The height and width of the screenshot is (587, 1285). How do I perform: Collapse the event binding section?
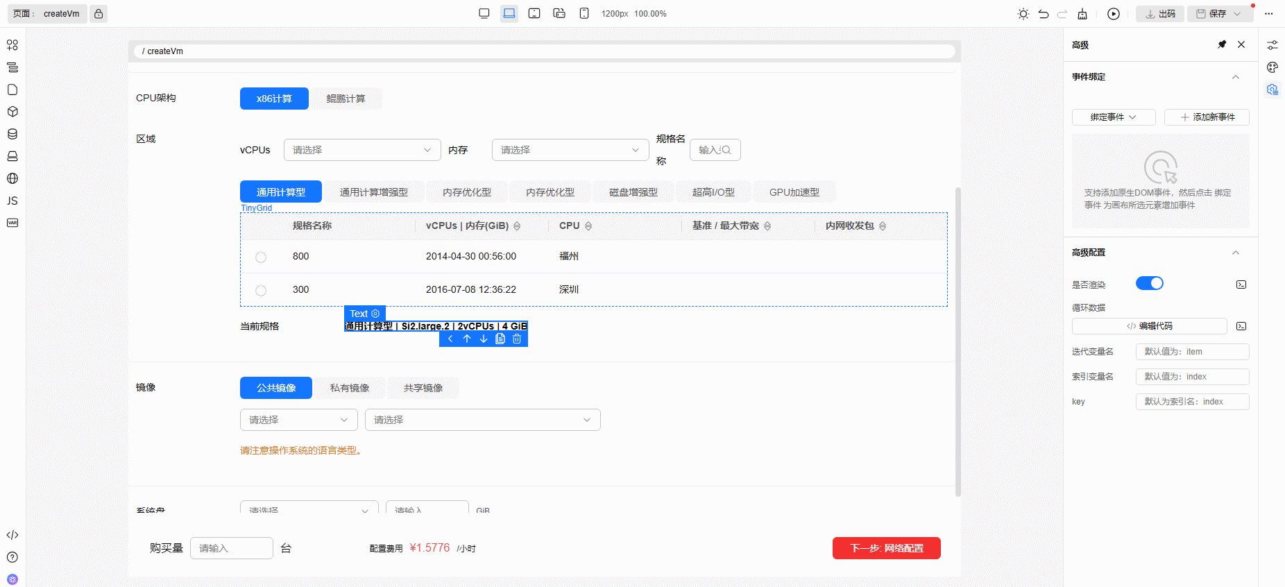pyautogui.click(x=1236, y=77)
